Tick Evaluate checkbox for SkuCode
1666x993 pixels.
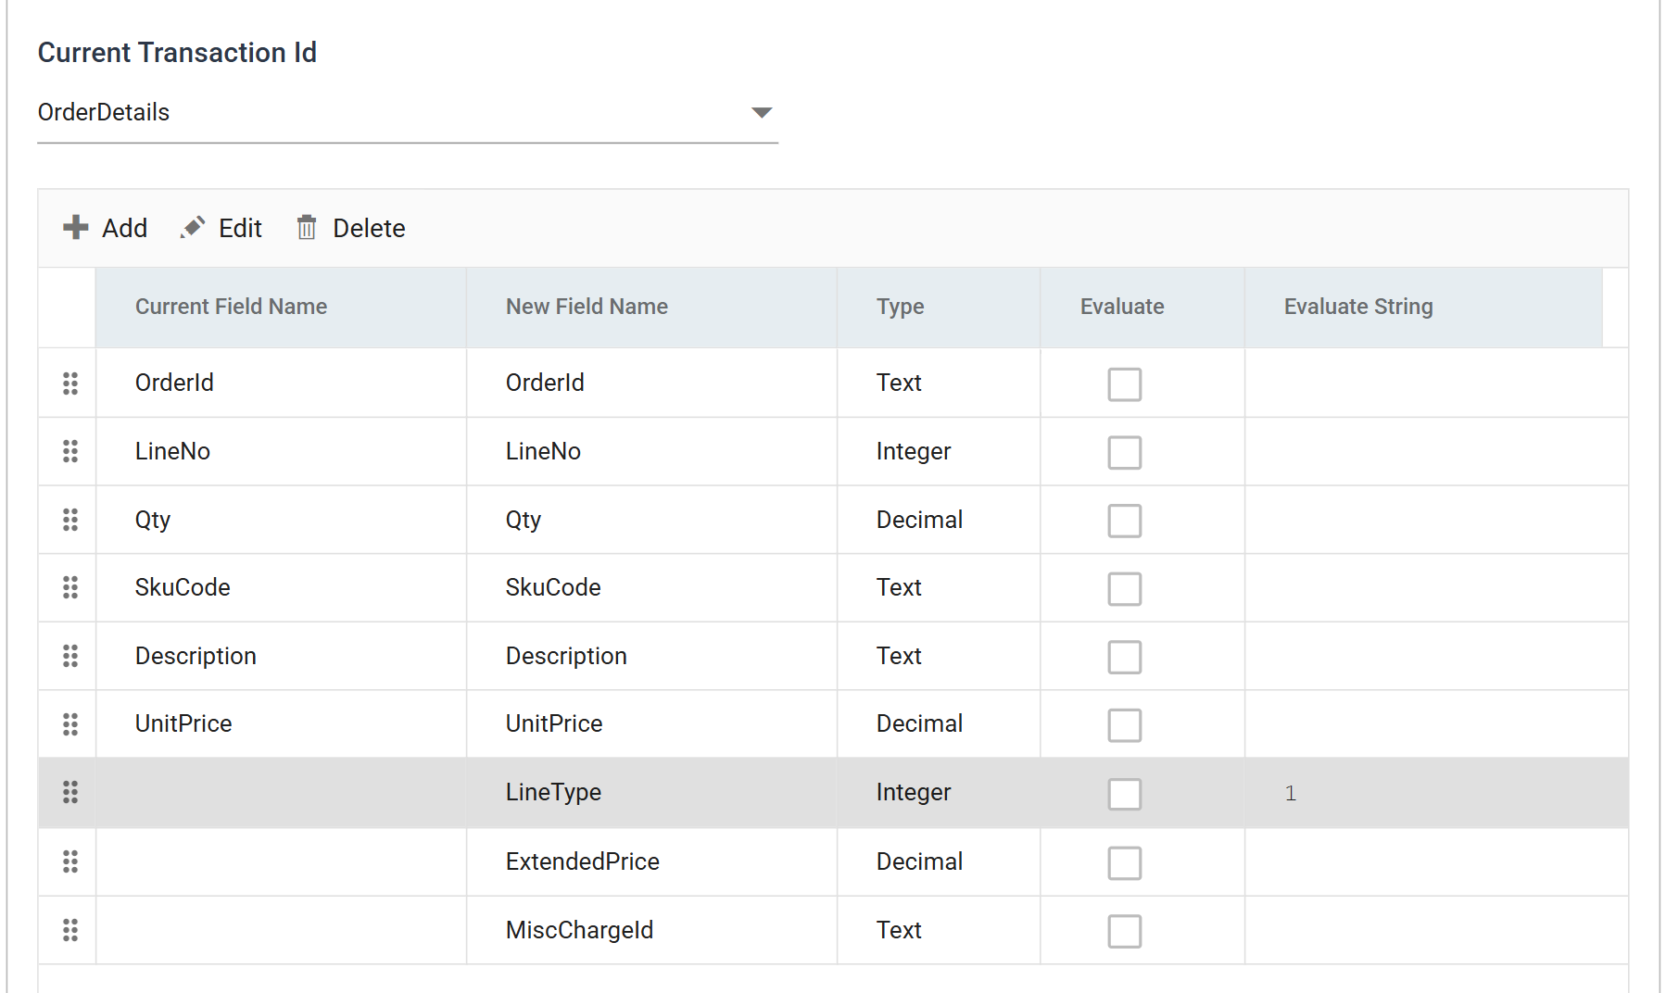pyautogui.click(x=1125, y=589)
